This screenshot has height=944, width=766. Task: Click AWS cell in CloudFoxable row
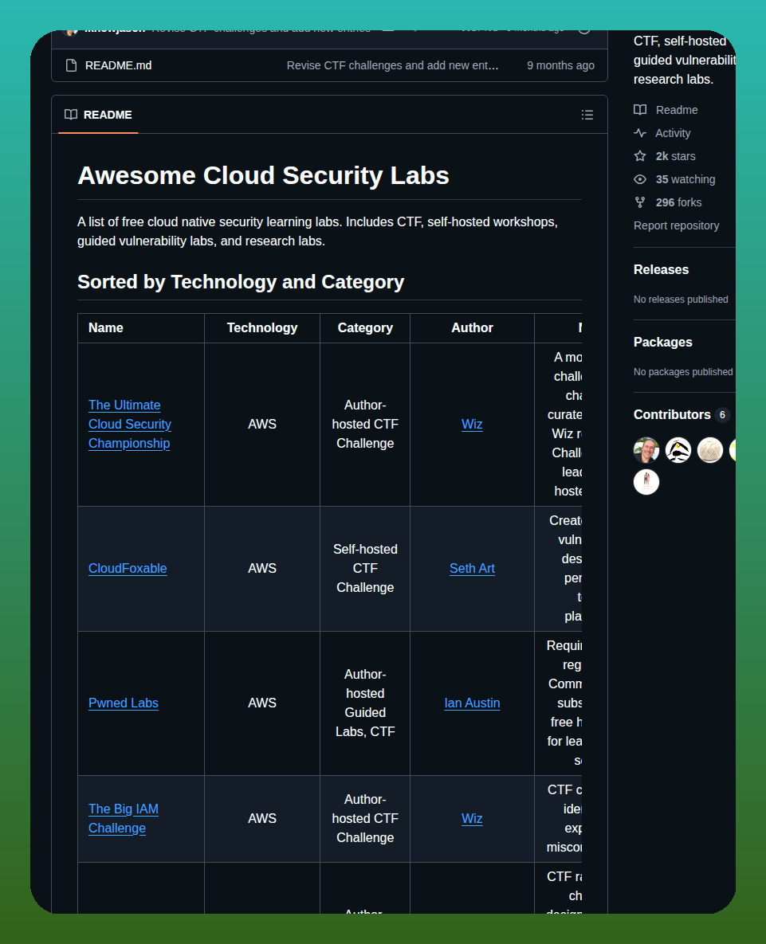(x=262, y=568)
